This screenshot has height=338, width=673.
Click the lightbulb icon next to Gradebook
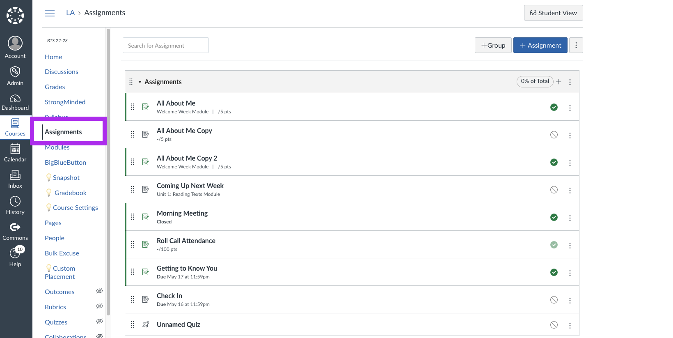49,193
